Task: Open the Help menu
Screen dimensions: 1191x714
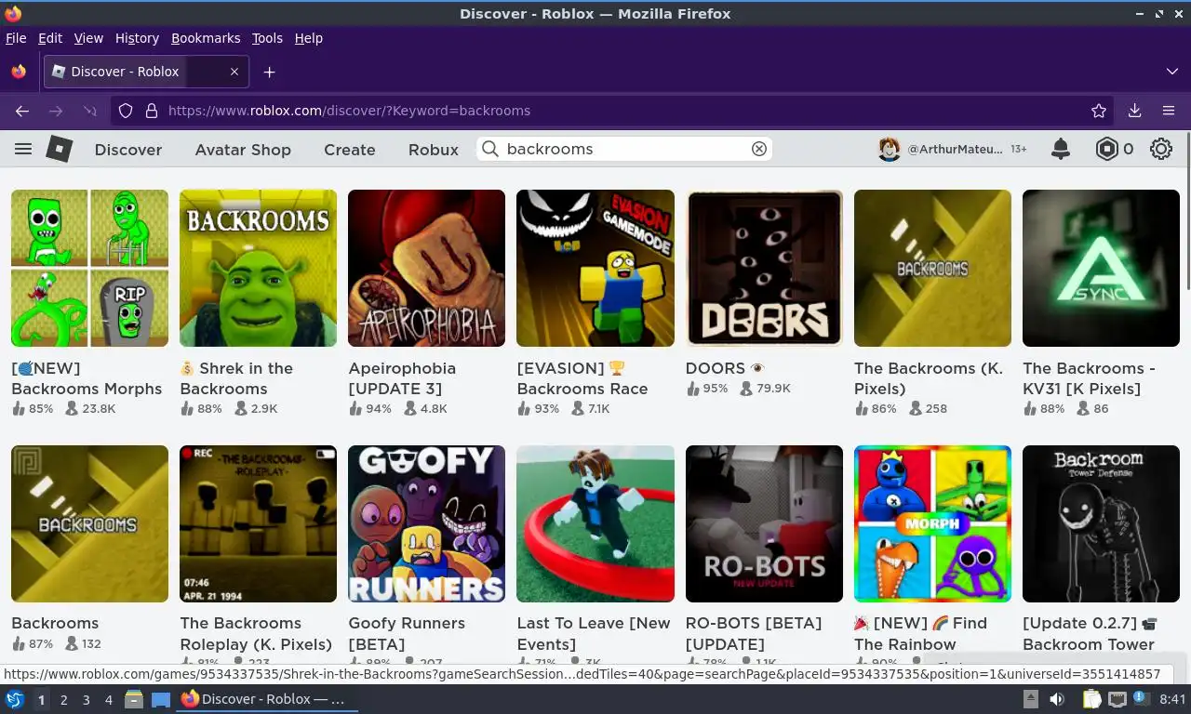Action: tap(309, 38)
